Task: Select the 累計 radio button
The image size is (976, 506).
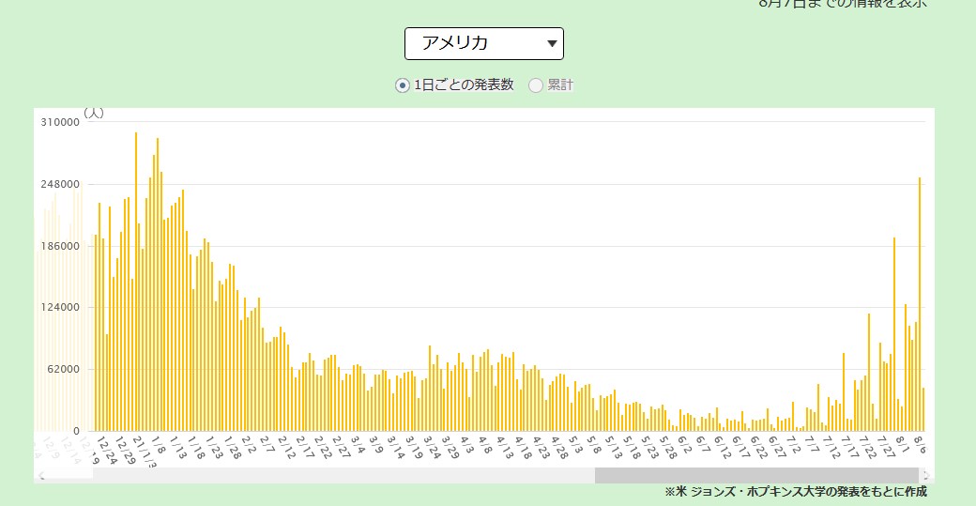Action: click(x=536, y=85)
